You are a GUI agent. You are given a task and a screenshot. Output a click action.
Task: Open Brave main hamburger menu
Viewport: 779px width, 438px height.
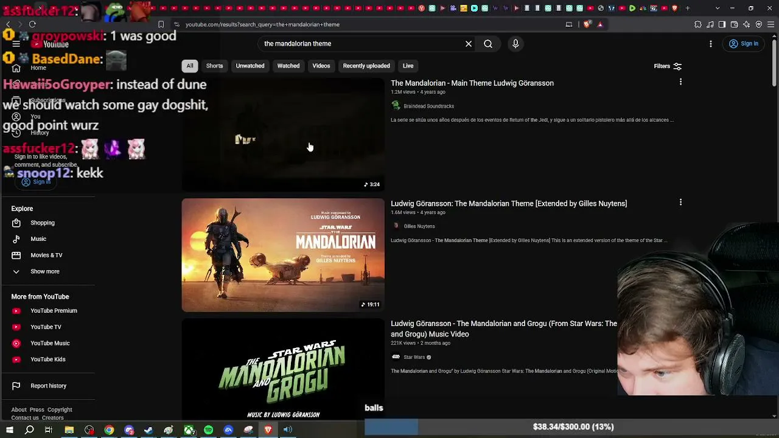coord(770,24)
